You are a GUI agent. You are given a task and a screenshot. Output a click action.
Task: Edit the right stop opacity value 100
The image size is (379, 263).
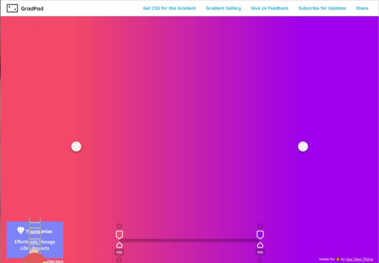(260, 252)
